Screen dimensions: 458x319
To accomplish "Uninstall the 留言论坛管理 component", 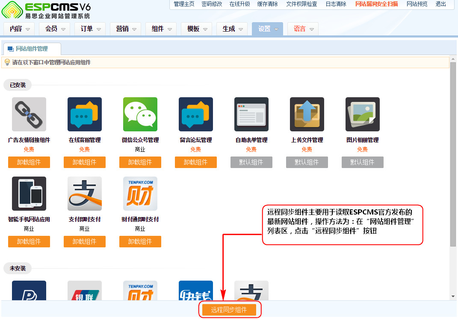I will (196, 162).
